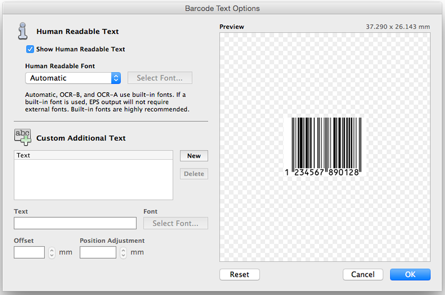Viewport: 445px width, 295px height.
Task: Click Select Font button under Font label
Action: click(x=175, y=223)
